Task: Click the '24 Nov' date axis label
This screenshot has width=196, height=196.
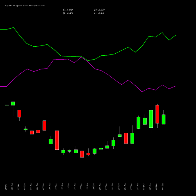Action: click(x=113, y=187)
